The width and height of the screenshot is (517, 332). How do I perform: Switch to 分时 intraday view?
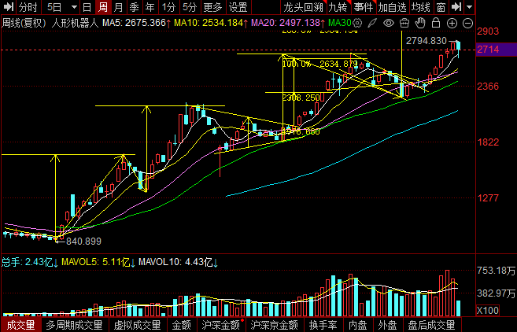(x=28, y=7)
